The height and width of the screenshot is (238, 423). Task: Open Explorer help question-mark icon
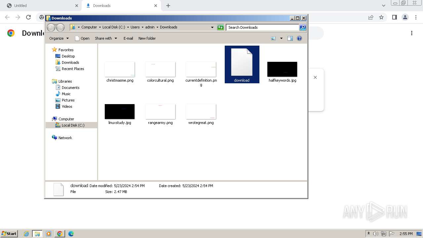pos(299,38)
